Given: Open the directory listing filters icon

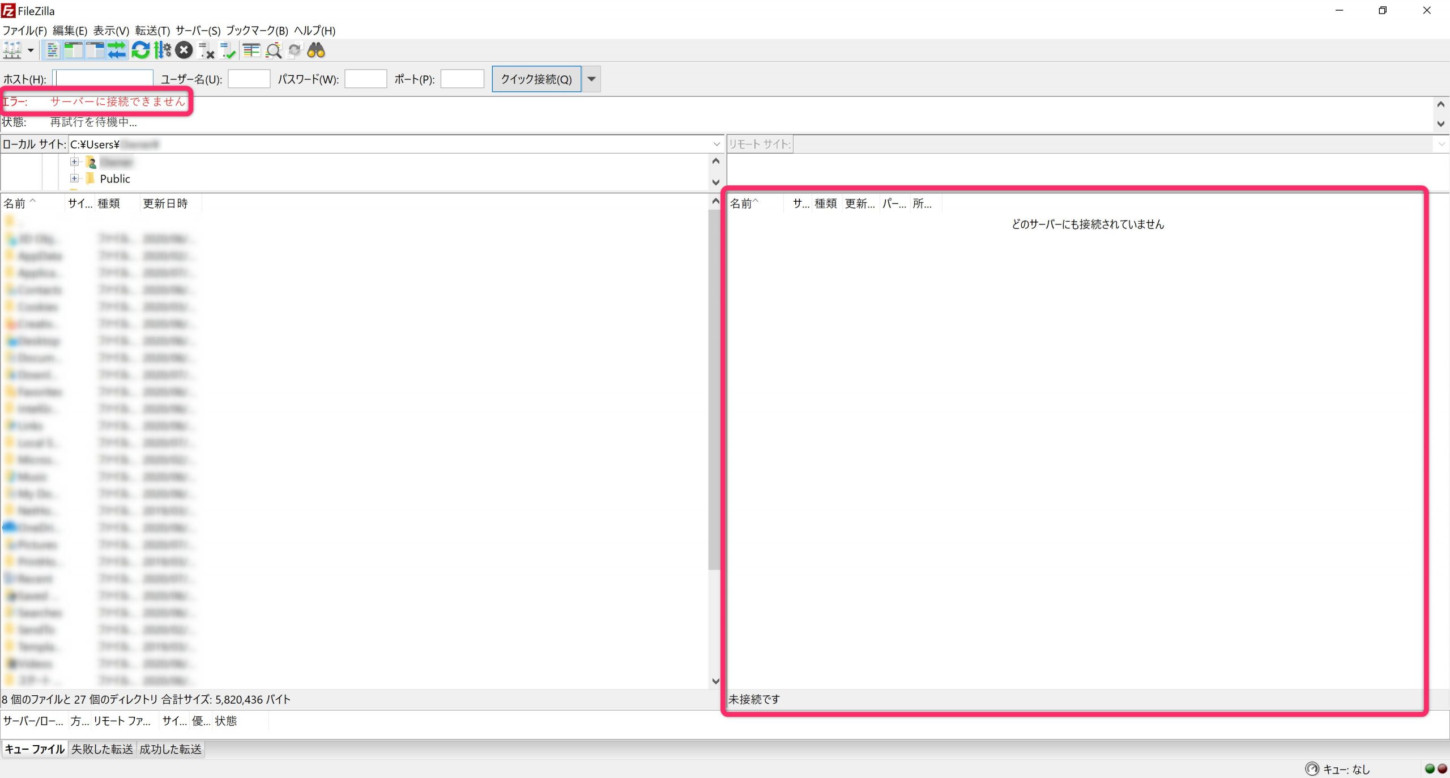Looking at the screenshot, I should click(251, 50).
